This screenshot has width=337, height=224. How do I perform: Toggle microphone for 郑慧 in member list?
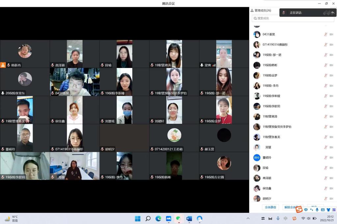click(325, 147)
